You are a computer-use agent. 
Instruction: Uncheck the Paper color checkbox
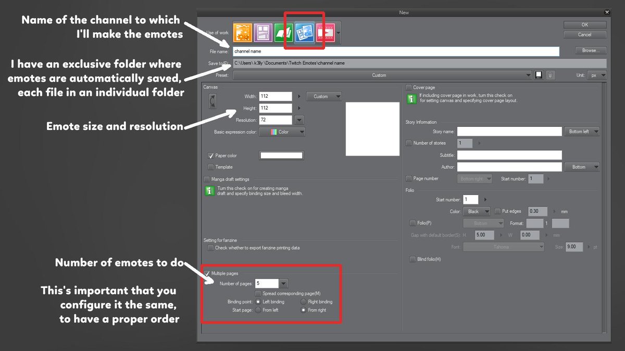[211, 155]
